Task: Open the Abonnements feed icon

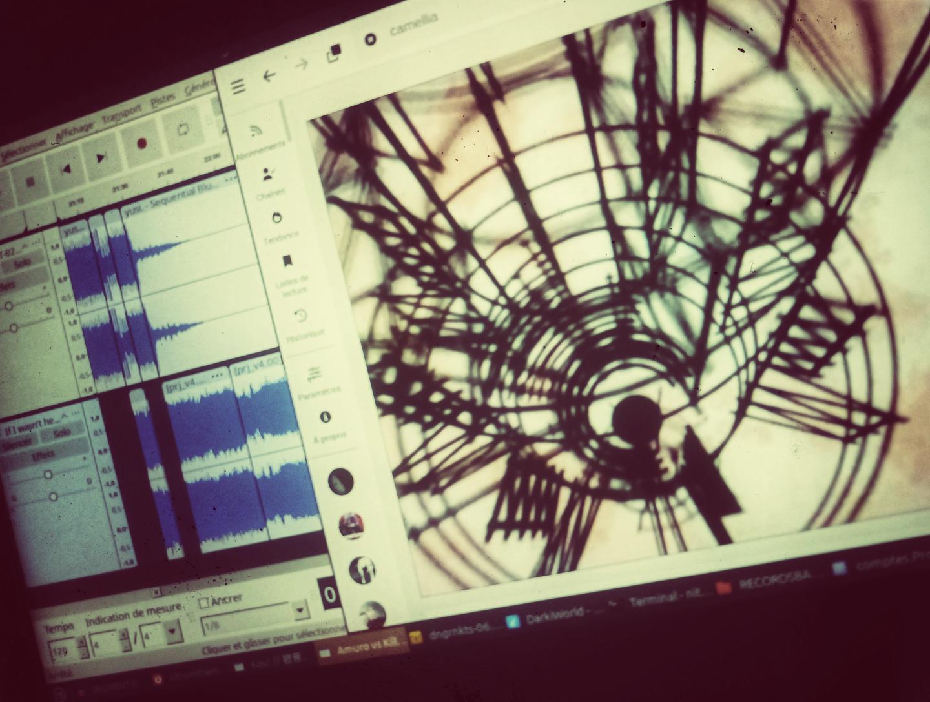Action: coord(256,131)
